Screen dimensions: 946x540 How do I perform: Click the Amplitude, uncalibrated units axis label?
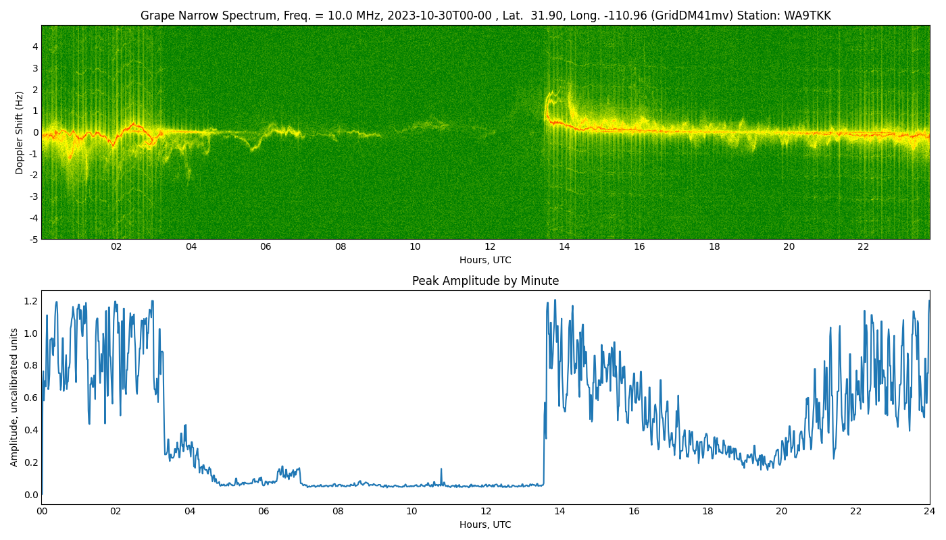click(x=14, y=397)
